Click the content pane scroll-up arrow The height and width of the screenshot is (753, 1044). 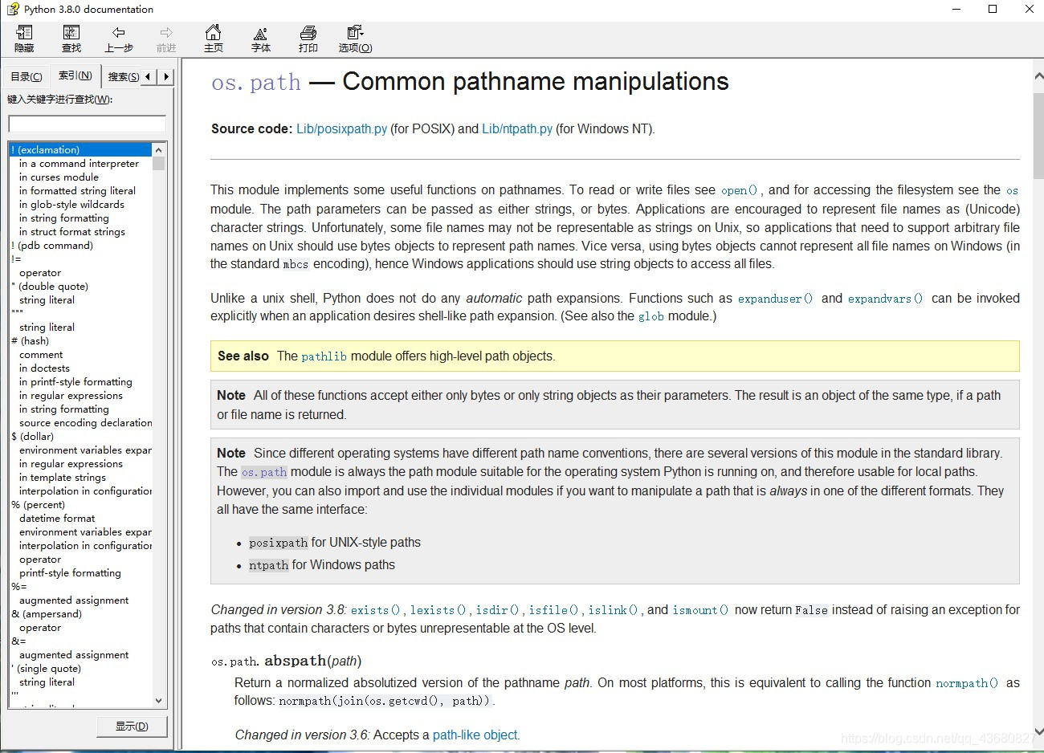pyautogui.click(x=1038, y=75)
